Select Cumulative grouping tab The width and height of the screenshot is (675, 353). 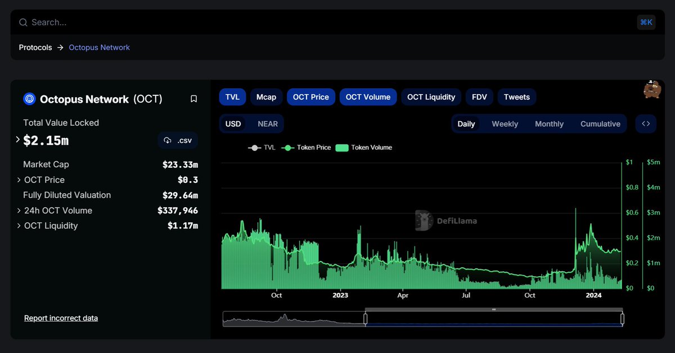coord(600,124)
